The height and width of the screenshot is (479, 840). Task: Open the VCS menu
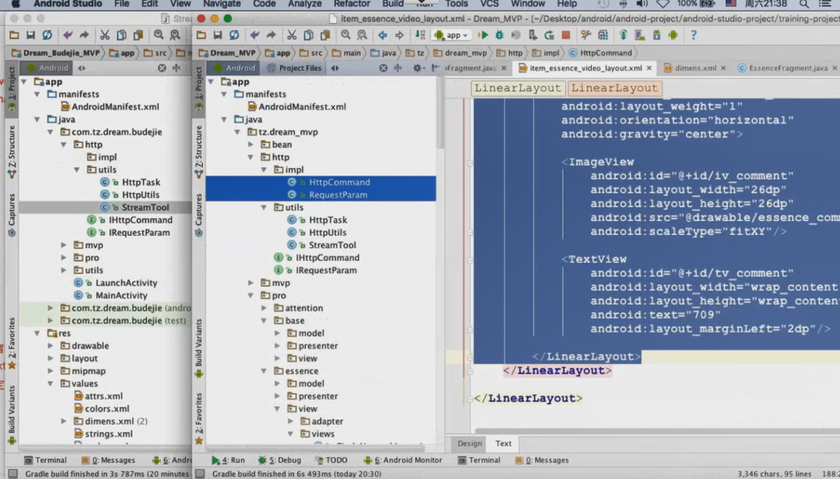pyautogui.click(x=489, y=4)
